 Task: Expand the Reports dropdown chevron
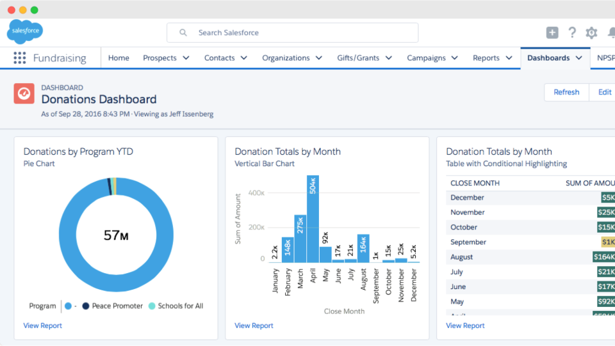[509, 58]
